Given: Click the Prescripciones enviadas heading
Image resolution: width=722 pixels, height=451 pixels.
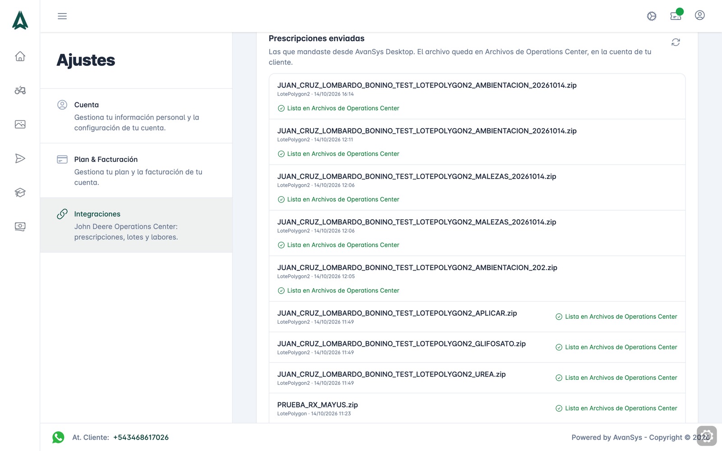Looking at the screenshot, I should tap(316, 38).
